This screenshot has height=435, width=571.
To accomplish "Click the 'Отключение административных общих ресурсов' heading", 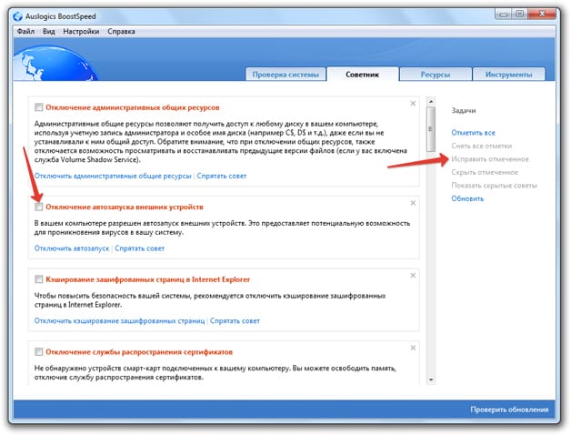I will (133, 107).
